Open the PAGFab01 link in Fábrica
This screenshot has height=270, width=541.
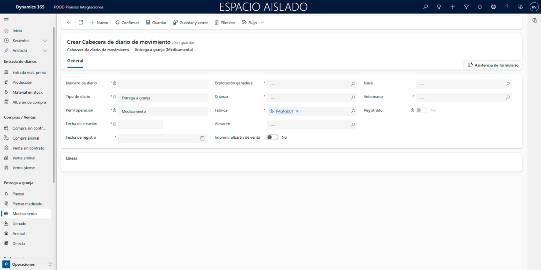284,111
